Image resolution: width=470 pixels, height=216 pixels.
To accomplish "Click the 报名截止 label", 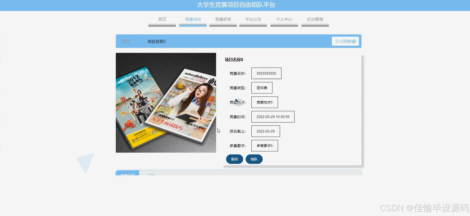I will (x=238, y=131).
